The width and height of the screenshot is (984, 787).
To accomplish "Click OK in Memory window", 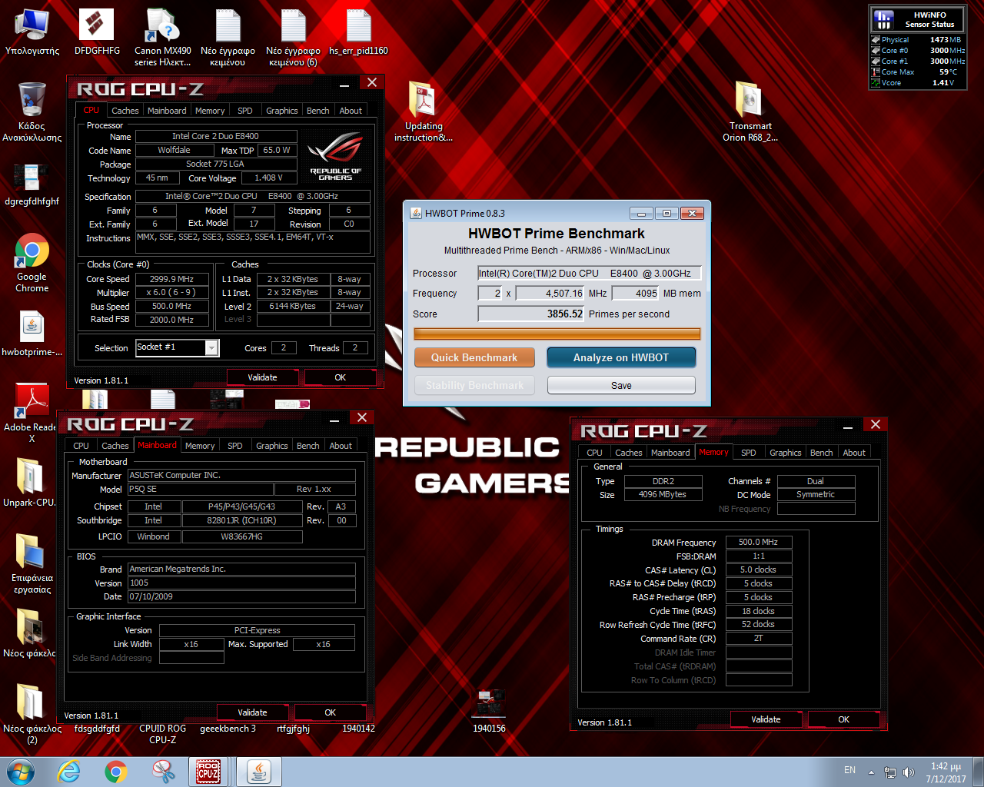I will click(x=843, y=719).
